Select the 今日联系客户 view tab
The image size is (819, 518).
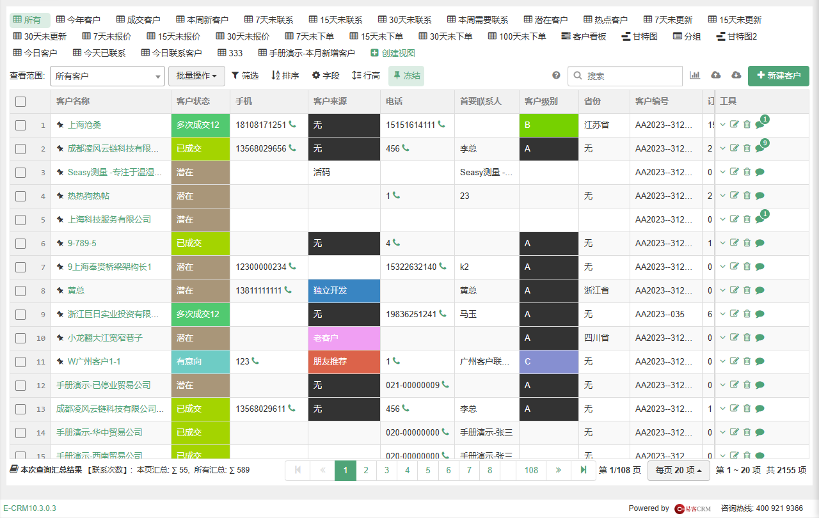click(x=171, y=53)
